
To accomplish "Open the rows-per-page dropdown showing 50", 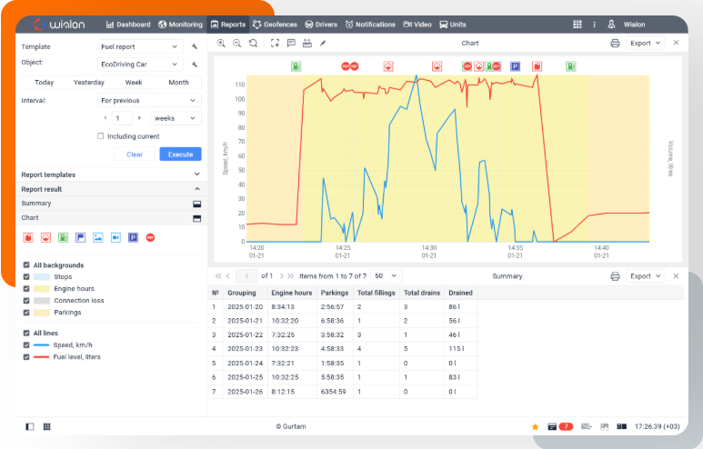I will click(x=386, y=276).
